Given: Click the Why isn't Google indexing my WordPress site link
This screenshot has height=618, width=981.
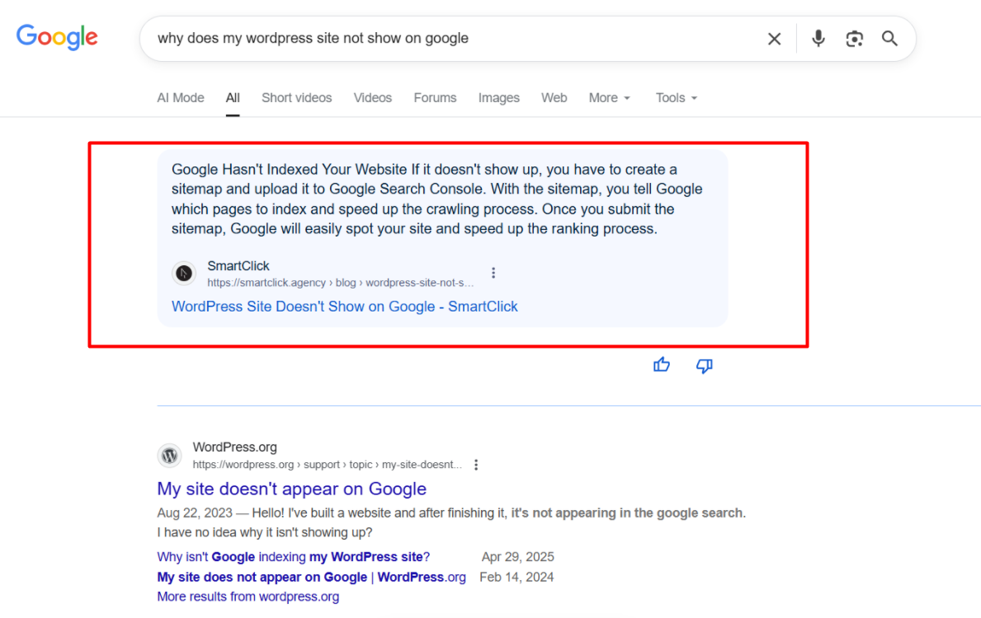Looking at the screenshot, I should [x=293, y=556].
